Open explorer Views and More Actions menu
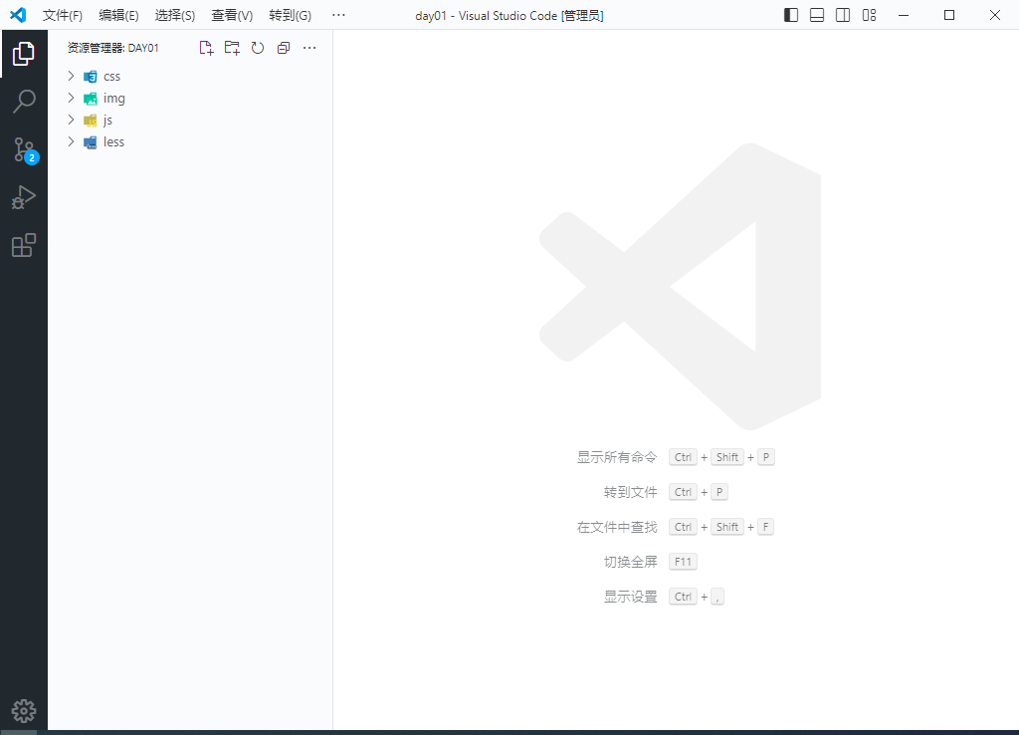Screen dimensions: 1019x735 click(309, 48)
